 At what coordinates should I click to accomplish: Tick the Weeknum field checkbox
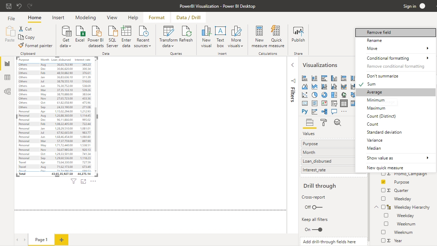pyautogui.click(x=383, y=232)
